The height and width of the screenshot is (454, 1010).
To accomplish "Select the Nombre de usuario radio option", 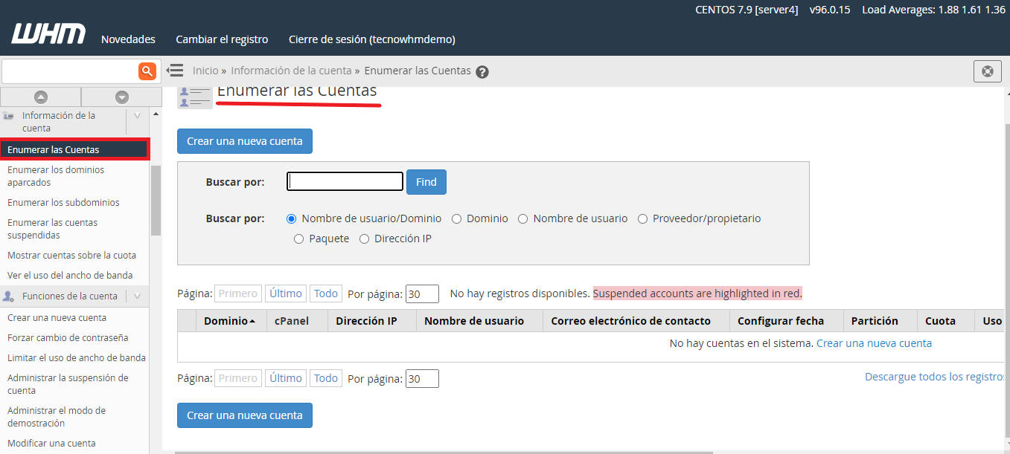I will [523, 219].
